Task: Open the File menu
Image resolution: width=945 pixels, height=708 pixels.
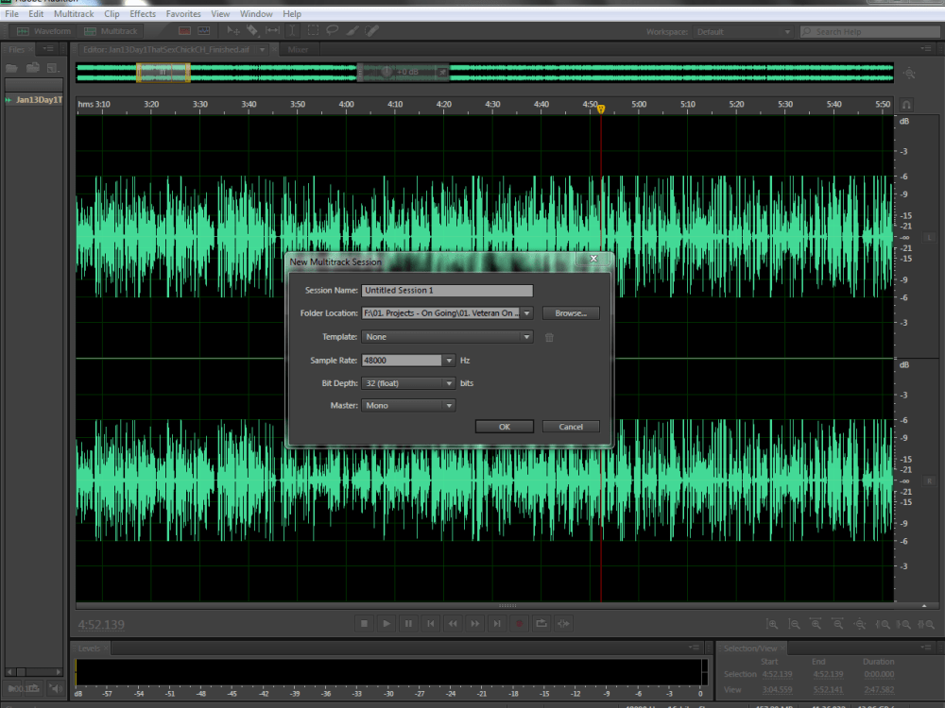Action: click(x=11, y=13)
